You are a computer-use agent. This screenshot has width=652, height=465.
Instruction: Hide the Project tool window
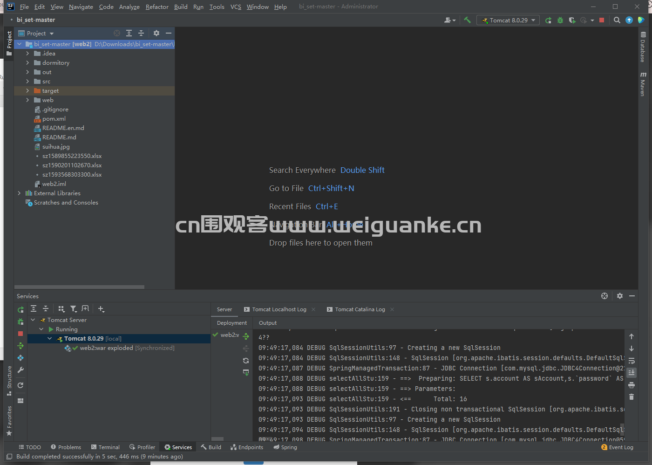pos(169,33)
